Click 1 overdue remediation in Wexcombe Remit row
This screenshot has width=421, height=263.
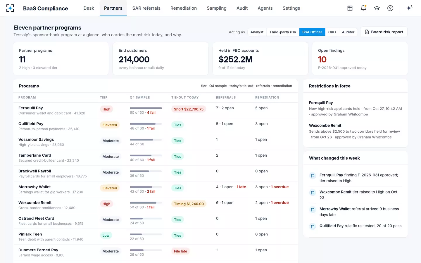(280, 203)
